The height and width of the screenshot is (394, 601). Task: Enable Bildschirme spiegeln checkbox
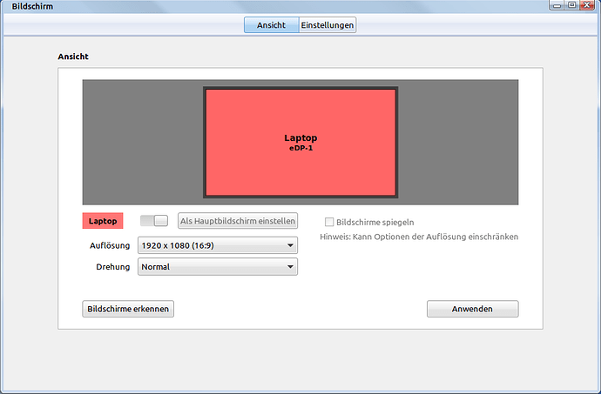pyautogui.click(x=329, y=222)
